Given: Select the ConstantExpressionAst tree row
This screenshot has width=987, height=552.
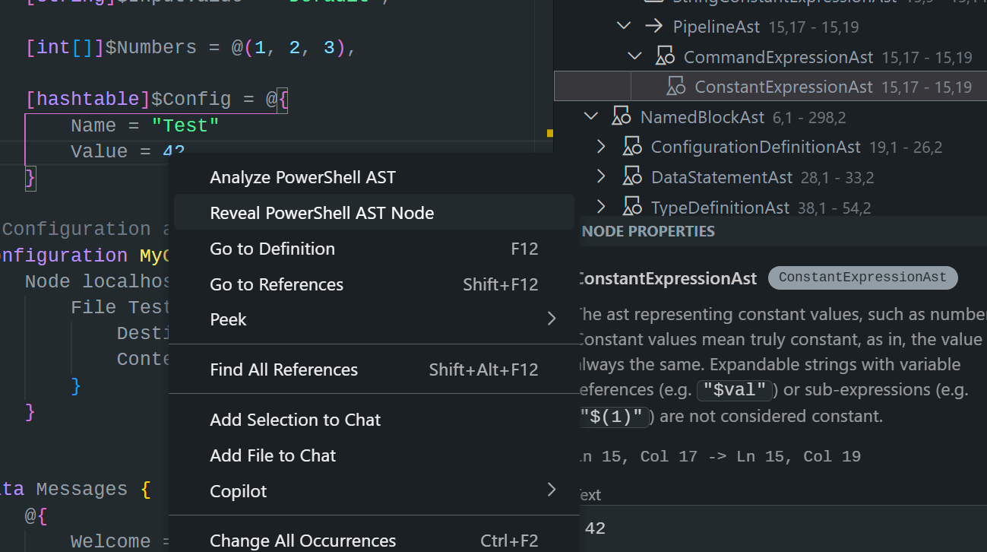Looking at the screenshot, I should (770, 87).
